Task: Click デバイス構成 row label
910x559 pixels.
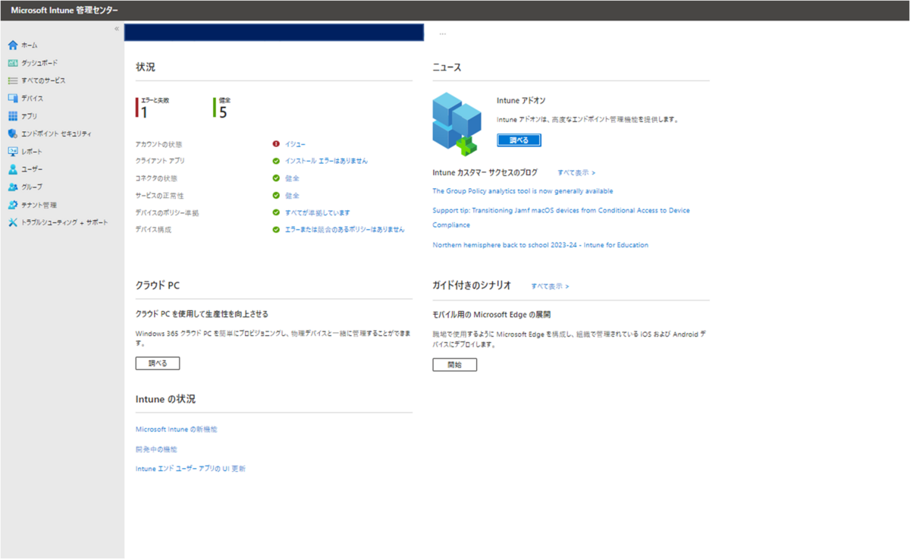Action: 153,229
